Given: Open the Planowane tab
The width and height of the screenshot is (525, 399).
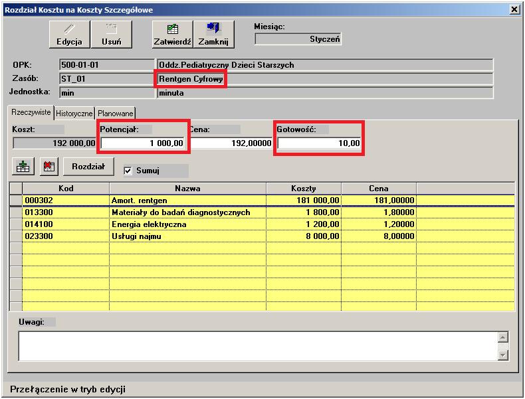Looking at the screenshot, I should (x=115, y=114).
